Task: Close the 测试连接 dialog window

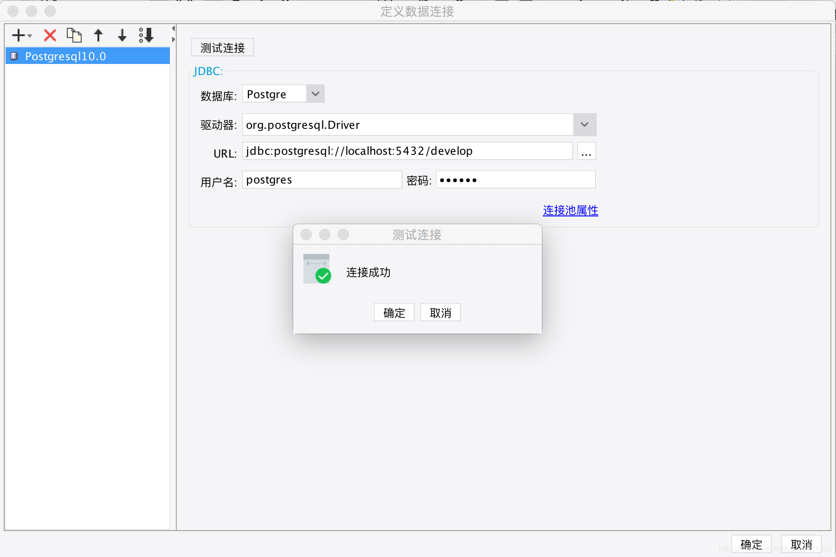Action: tap(306, 234)
